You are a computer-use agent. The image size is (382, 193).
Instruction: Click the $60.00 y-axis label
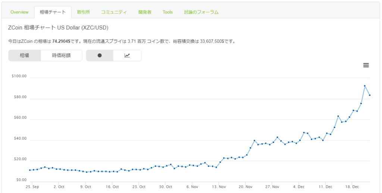pyautogui.click(x=20, y=118)
